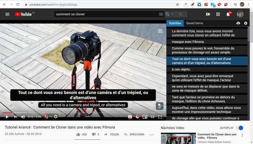Skip to the next video
The height and width of the screenshot is (144, 253).
[16, 117]
